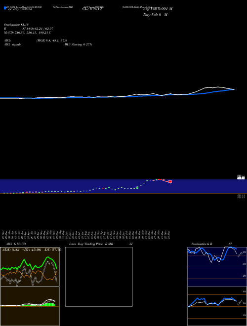
Task: Click the 'Intra Day Trading Price & MR' title
Action: (91, 244)
